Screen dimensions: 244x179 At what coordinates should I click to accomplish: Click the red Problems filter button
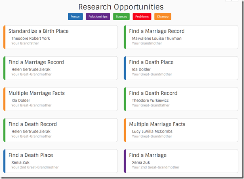142,17
